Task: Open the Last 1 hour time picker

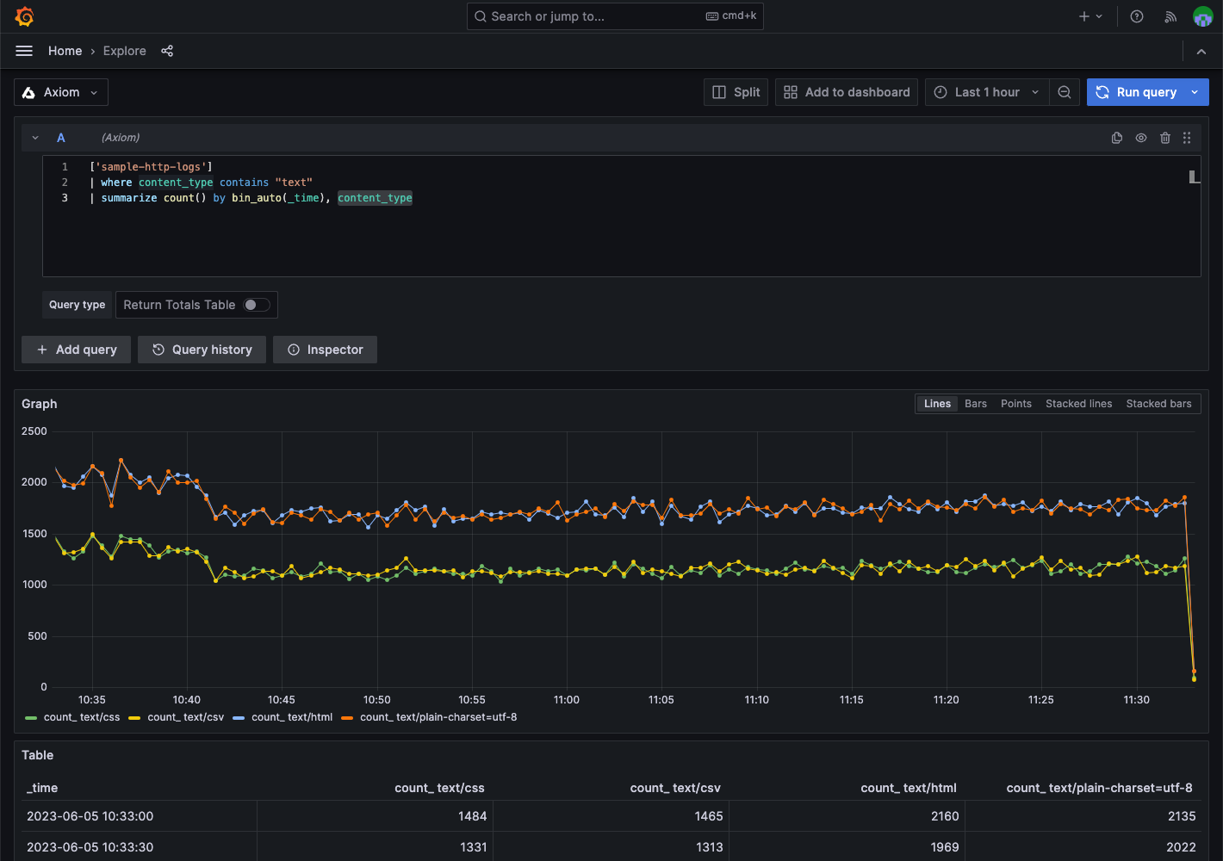Action: [x=987, y=92]
